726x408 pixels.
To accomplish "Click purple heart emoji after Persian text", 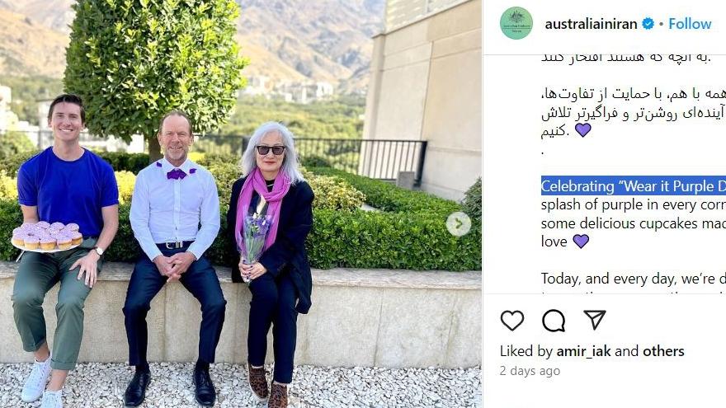I will point(583,130).
